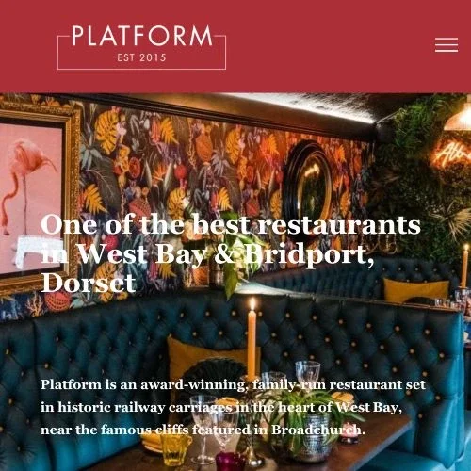
Task: Click the lit candle on the table
Action: tap(252, 337)
